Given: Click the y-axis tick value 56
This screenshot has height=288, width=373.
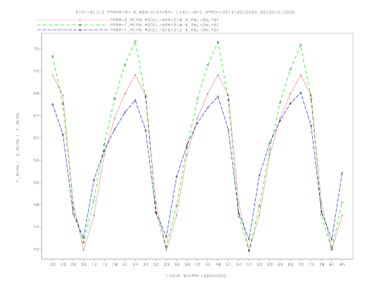Looking at the screenshot, I should [x=36, y=160].
